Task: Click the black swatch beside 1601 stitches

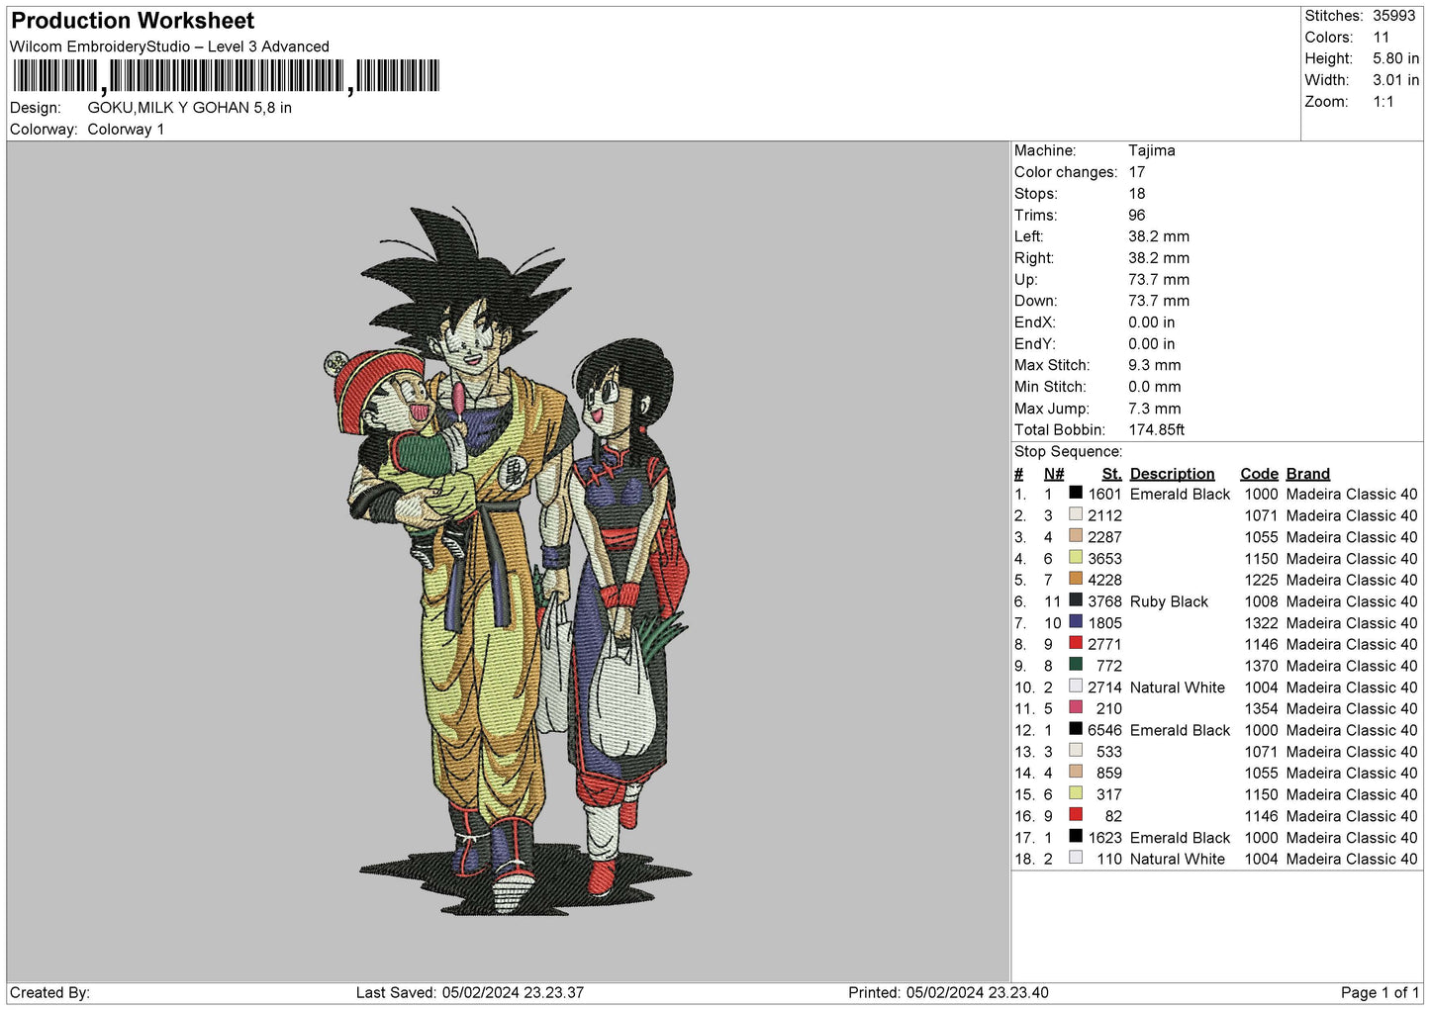Action: (1076, 493)
